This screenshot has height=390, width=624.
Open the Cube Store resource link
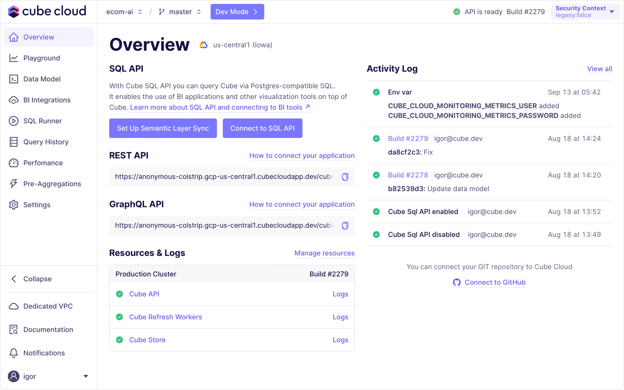point(147,340)
